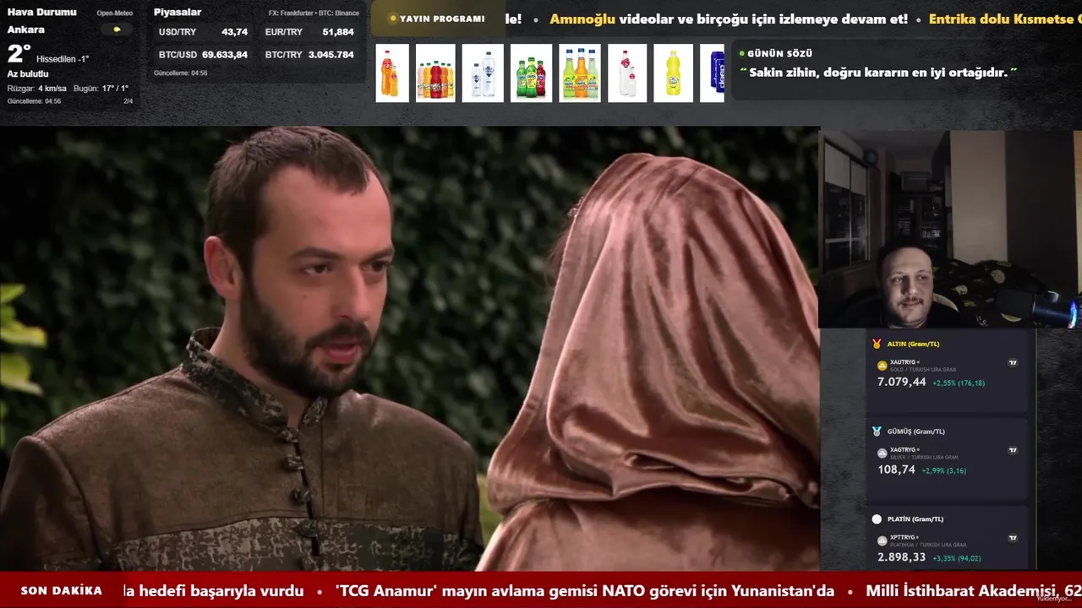Select the bottle with pink label thumbnail
This screenshot has width=1082, height=608.
pos(627,73)
